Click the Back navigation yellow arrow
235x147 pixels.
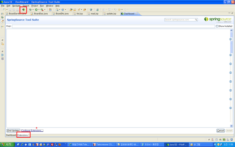119,10
